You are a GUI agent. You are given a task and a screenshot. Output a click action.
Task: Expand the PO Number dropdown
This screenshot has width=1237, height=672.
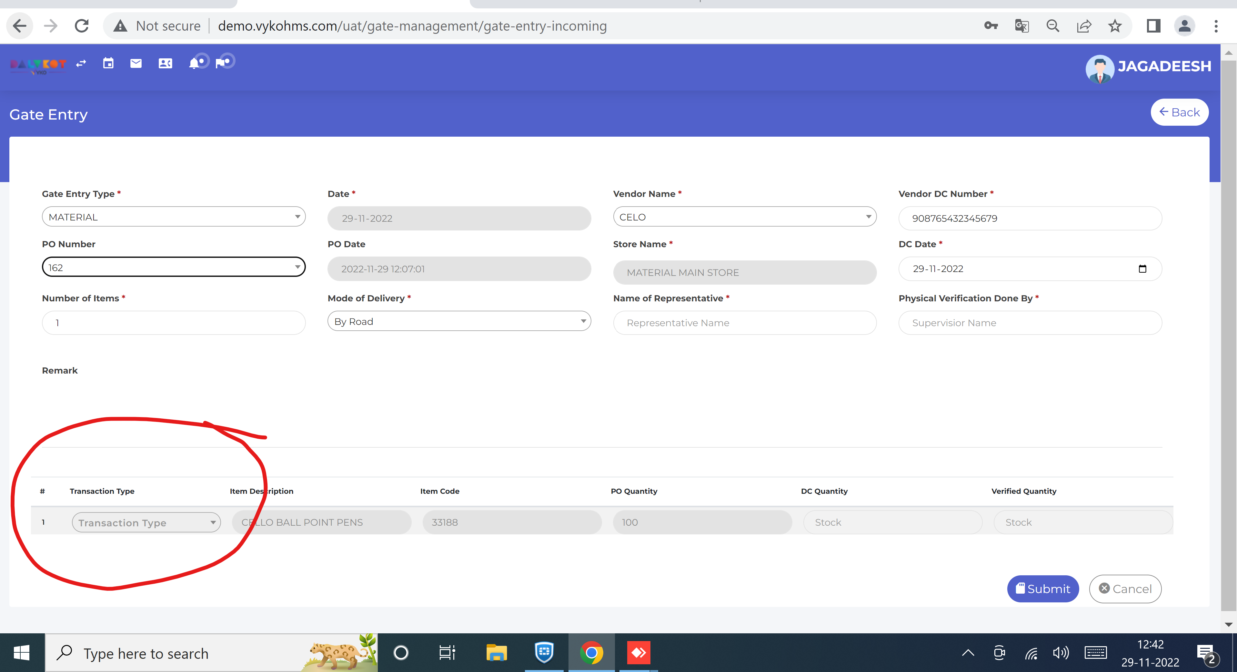174,267
